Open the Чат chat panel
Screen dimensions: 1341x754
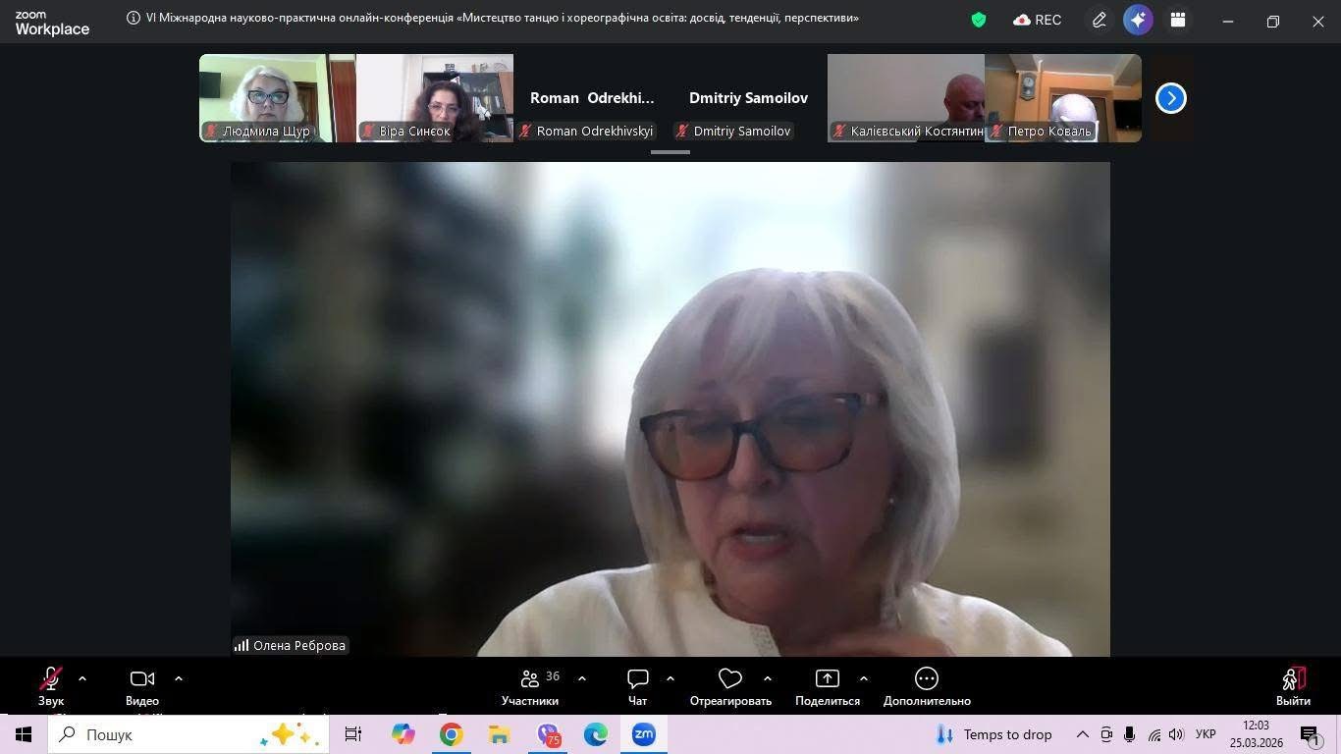[638, 687]
